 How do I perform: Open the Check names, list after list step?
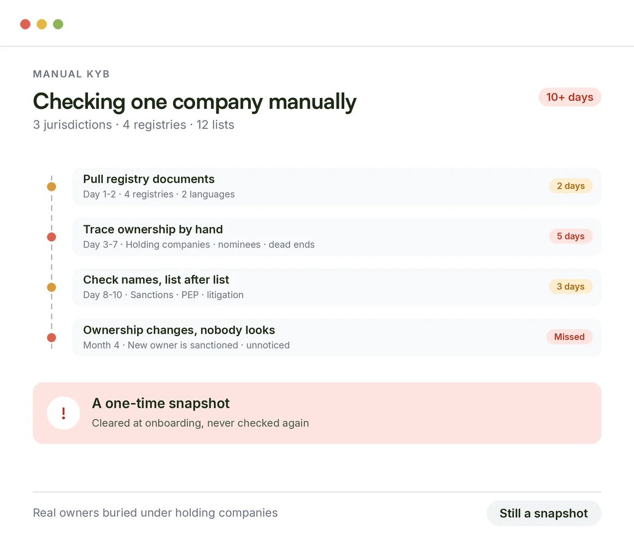coord(337,287)
